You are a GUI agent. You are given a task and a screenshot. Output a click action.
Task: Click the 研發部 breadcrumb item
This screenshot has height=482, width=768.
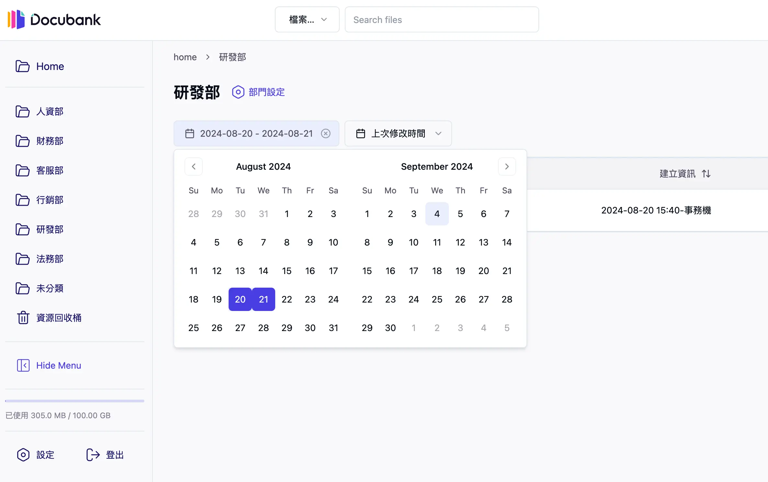(x=232, y=57)
